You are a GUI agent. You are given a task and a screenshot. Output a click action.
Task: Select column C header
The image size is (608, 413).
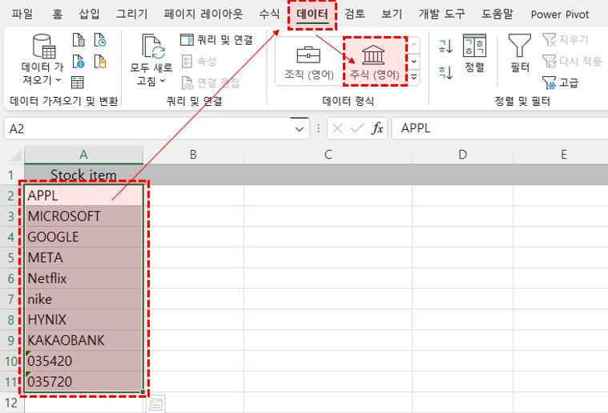point(328,155)
